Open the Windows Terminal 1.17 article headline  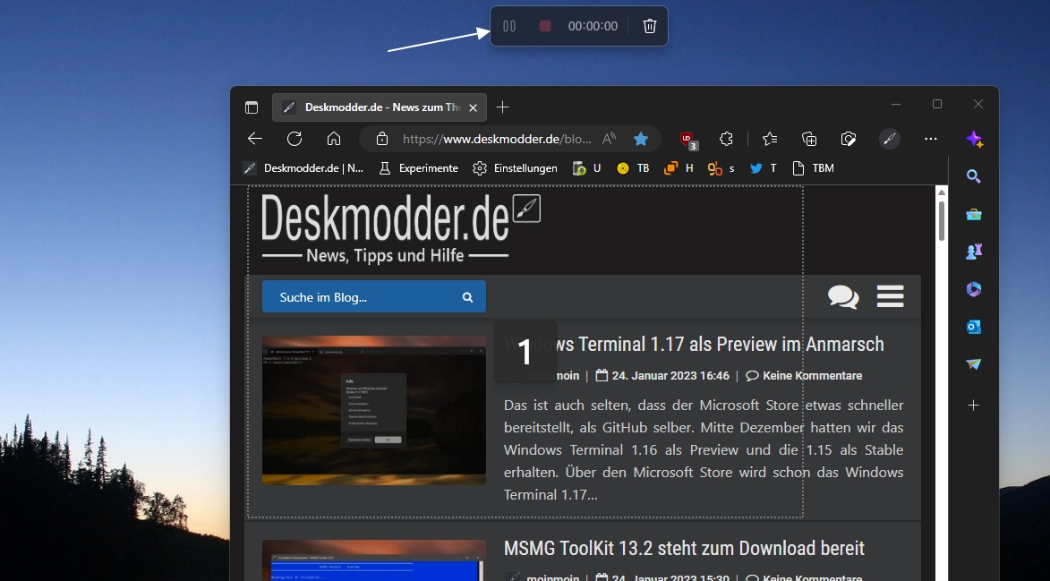pyautogui.click(x=694, y=344)
